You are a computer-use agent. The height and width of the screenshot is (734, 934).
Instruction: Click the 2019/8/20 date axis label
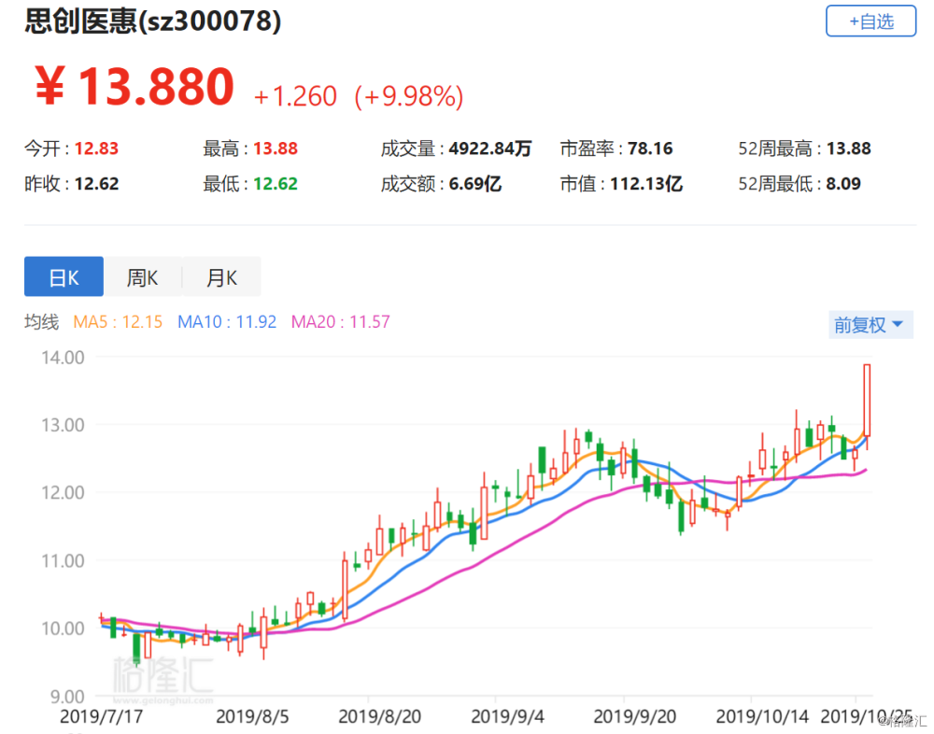coord(379,716)
